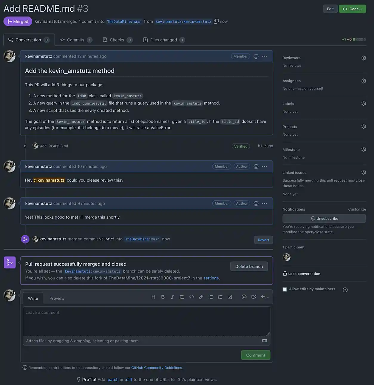Switch to the Files changed tab

pyautogui.click(x=164, y=40)
